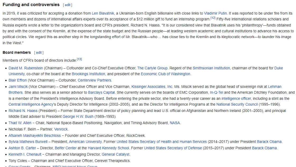The width and height of the screenshot is (296, 167).
Task: Open Len Blavatnik article link
Action: (x=103, y=13)
